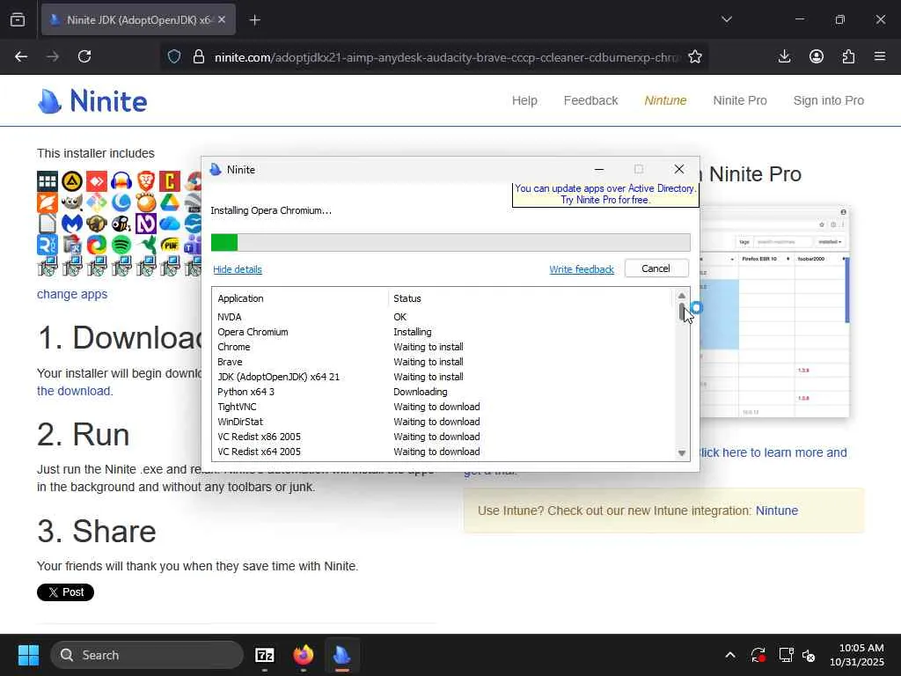Click the red CCCP letter C icon
Screen dimensions: 901x676
coord(170,181)
